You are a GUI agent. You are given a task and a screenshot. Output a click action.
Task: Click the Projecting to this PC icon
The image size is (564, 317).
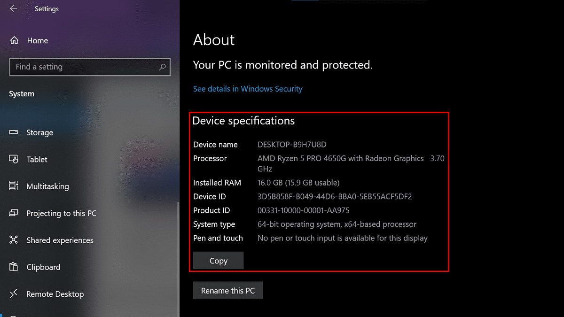click(x=14, y=213)
